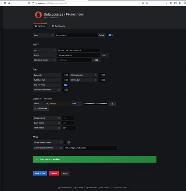186x191 pixels.
Task: Switch to the Dashboards tab
Action: click(x=58, y=26)
